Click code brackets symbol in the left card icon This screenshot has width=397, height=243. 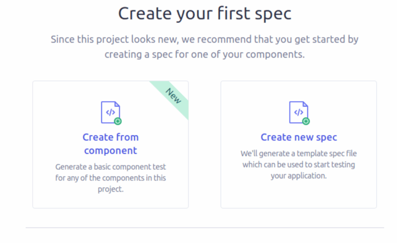(x=110, y=112)
